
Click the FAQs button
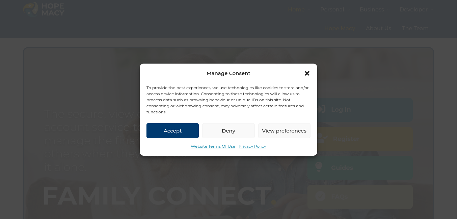[x=360, y=196]
